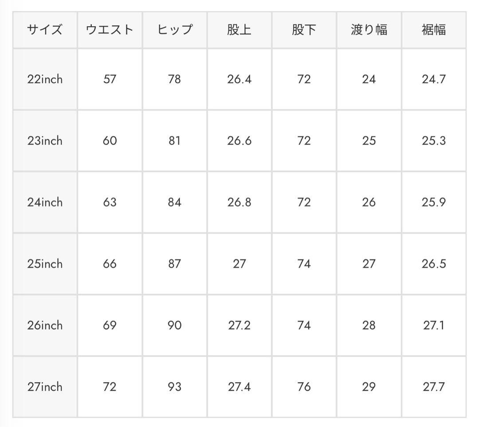The image size is (479, 427).
Task: Click the 24inch size cell
Action: pyautogui.click(x=45, y=202)
